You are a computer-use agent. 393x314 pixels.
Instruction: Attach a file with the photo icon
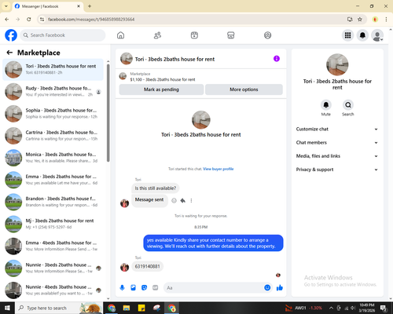point(133,288)
